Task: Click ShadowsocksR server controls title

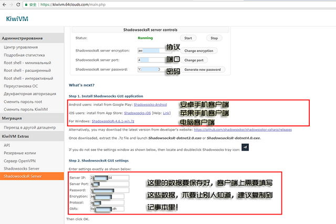Action: (150, 30)
